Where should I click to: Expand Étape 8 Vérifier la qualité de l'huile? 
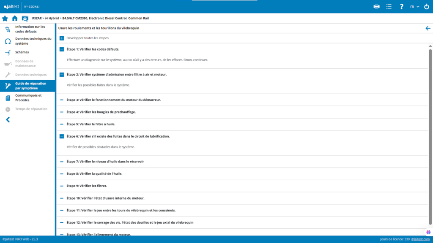pos(62,174)
